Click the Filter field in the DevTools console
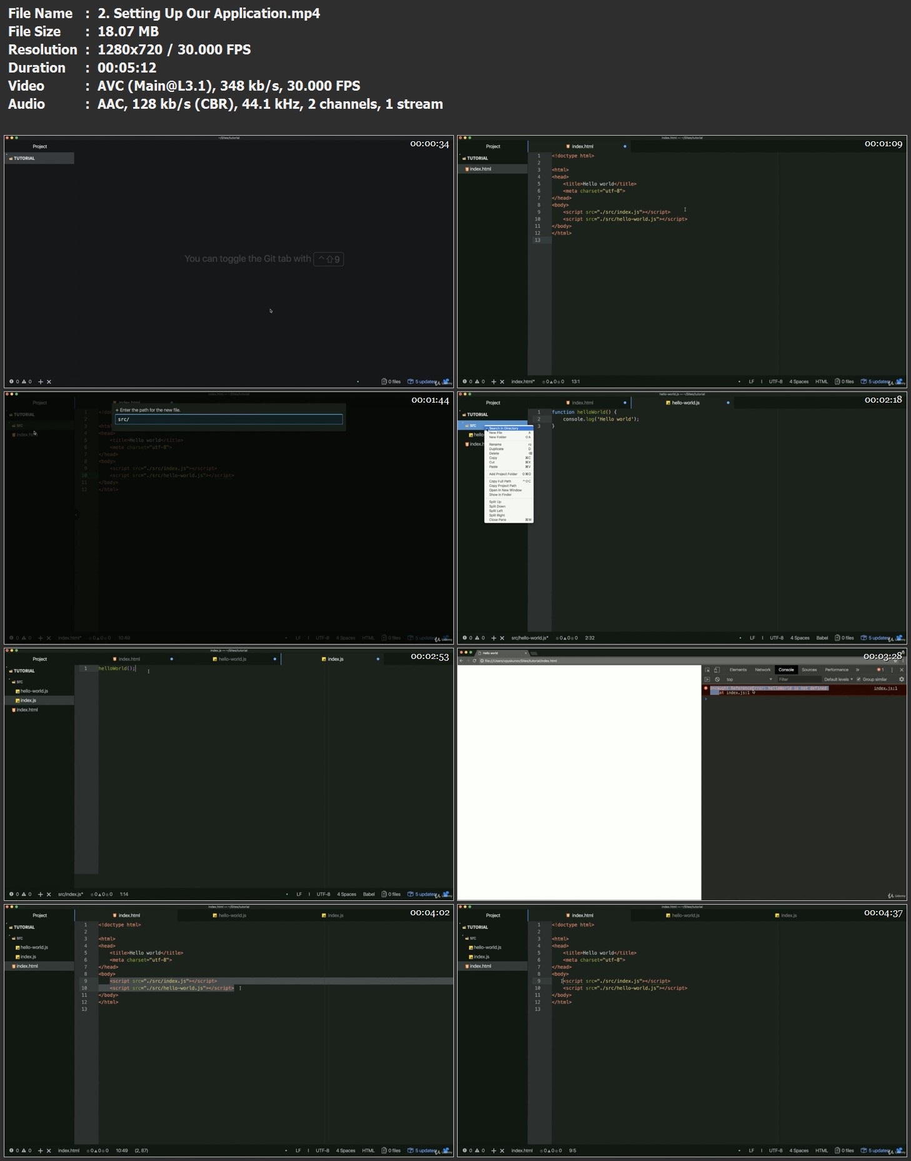 pos(798,679)
